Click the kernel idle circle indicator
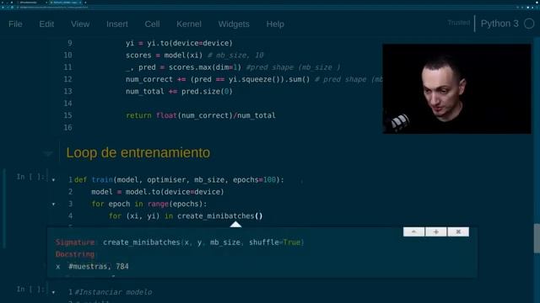The width and height of the screenshot is (540, 303). pyautogui.click(x=529, y=24)
